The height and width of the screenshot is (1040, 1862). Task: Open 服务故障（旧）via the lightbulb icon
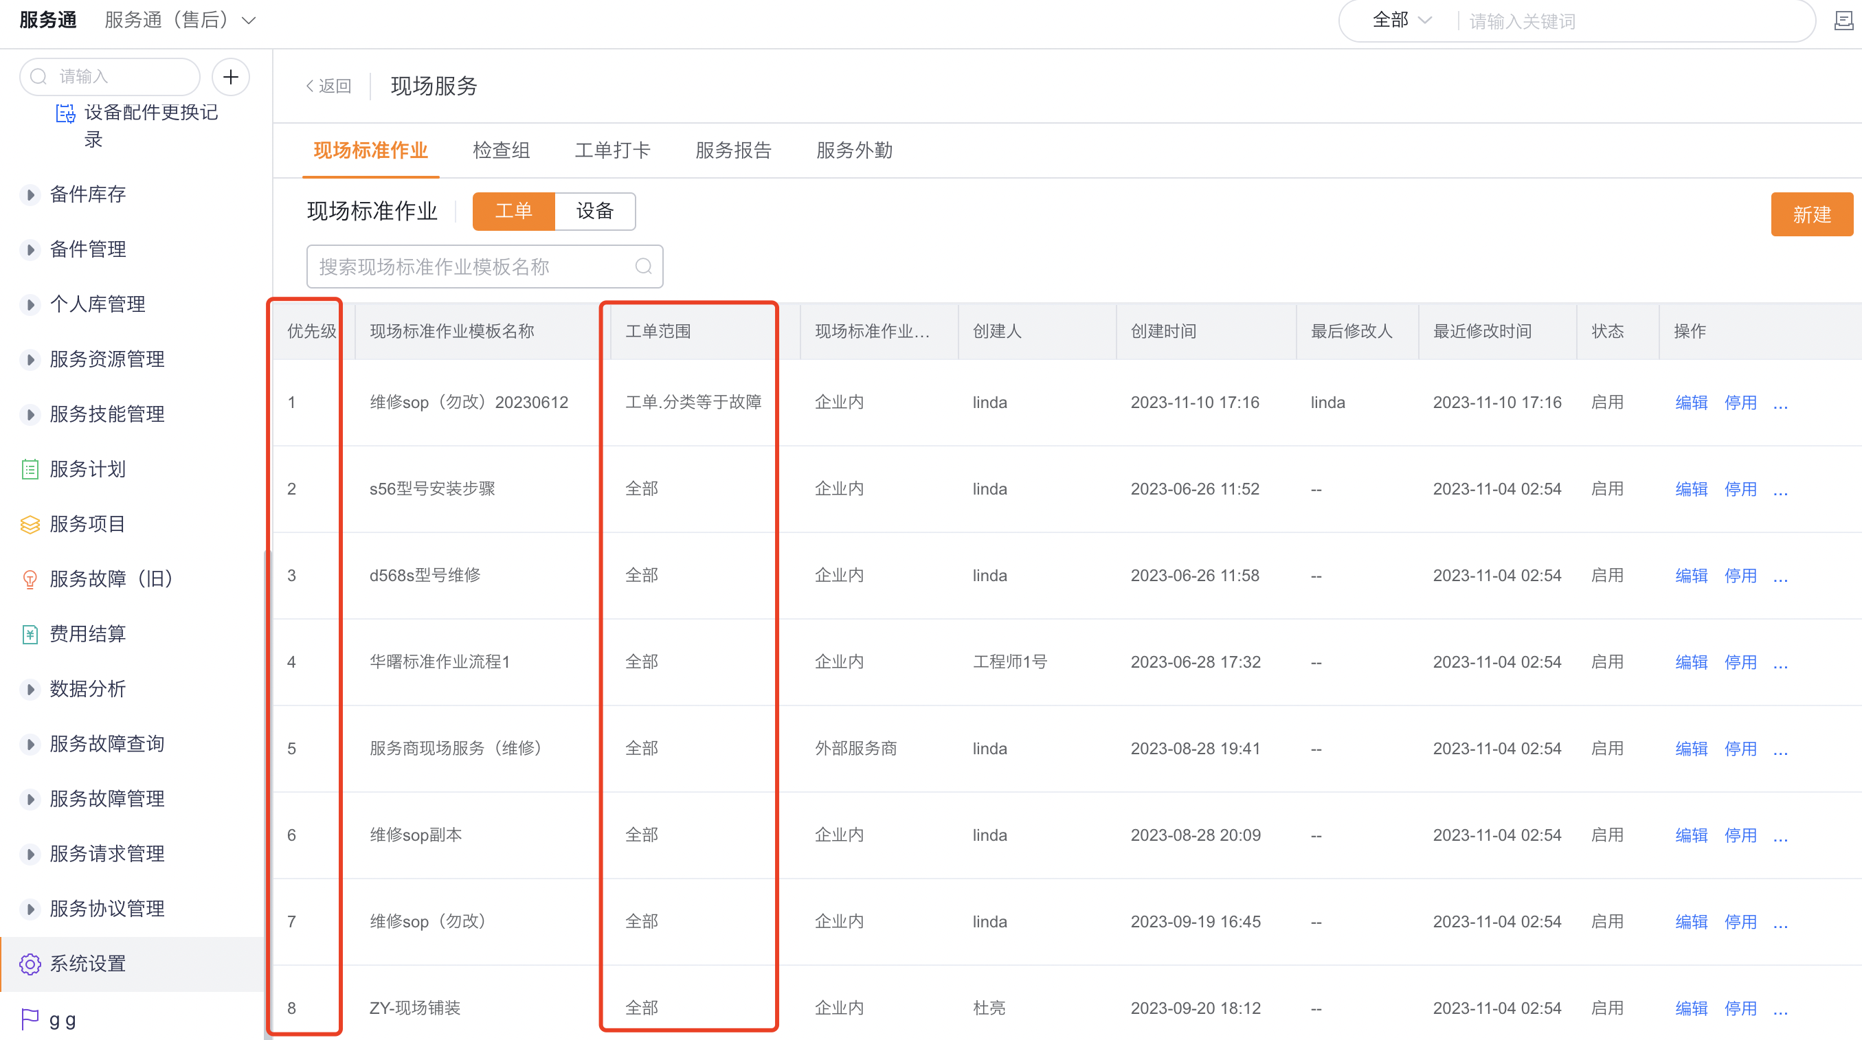point(30,579)
